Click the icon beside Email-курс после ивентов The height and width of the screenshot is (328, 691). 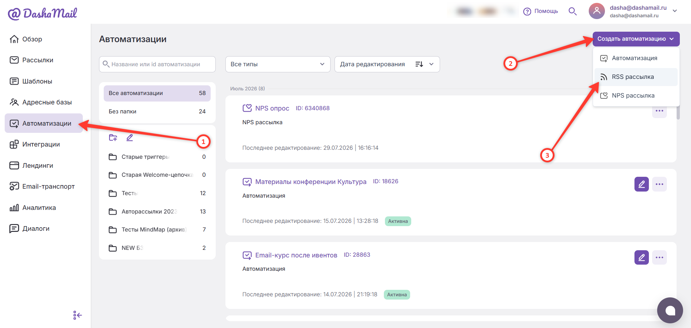point(247,255)
